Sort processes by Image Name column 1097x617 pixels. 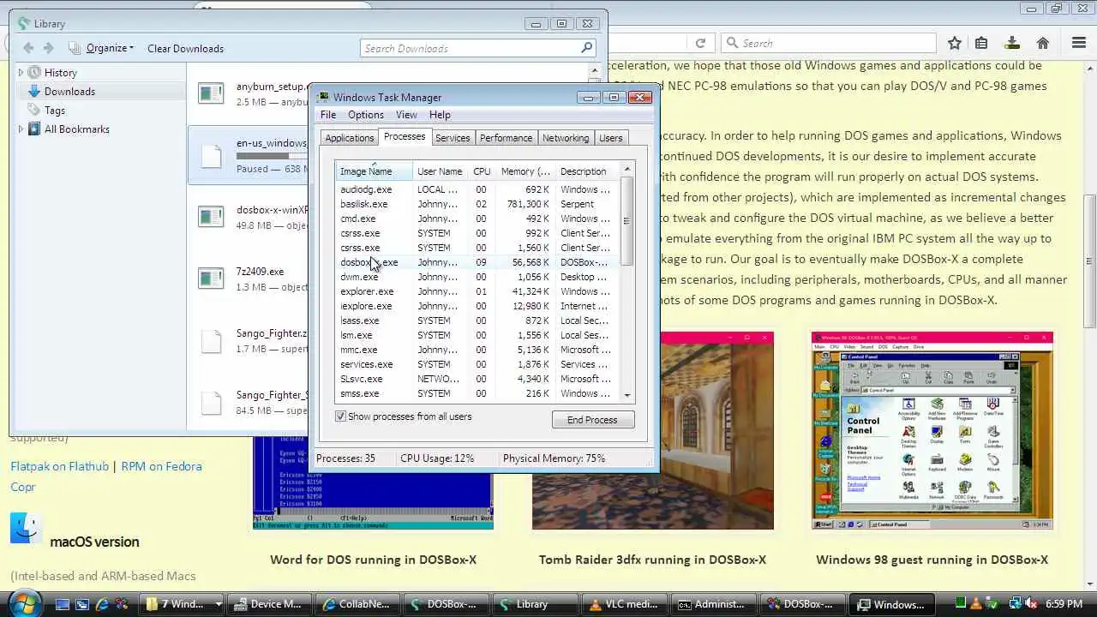pos(374,171)
